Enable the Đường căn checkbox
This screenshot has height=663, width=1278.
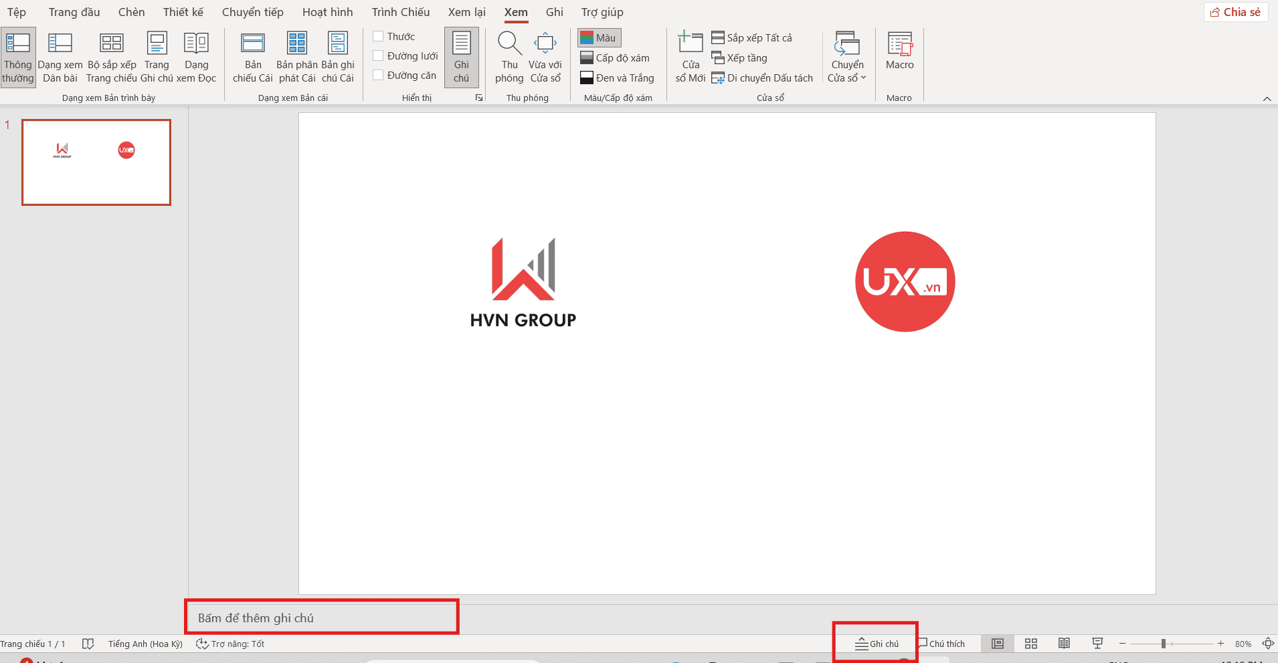[379, 75]
